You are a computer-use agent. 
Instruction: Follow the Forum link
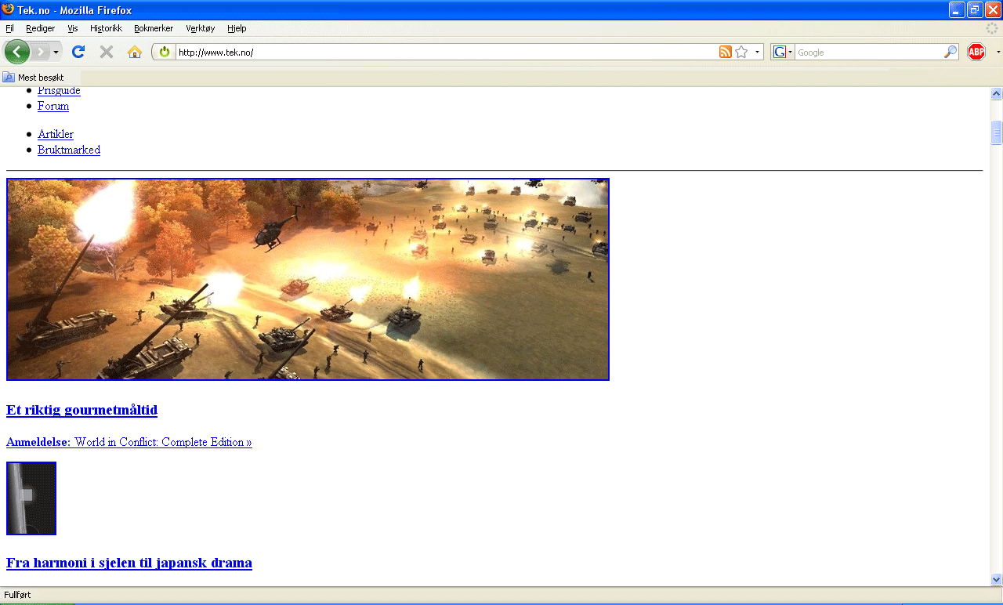pos(53,106)
